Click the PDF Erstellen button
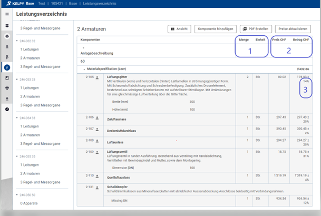The image size is (321, 216). pyautogui.click(x=256, y=29)
